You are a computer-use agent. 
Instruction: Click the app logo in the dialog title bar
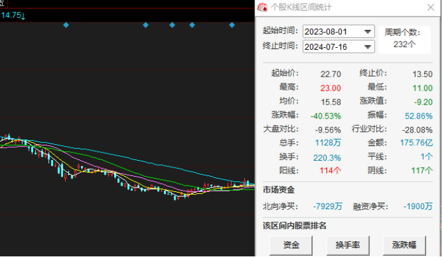point(262,8)
